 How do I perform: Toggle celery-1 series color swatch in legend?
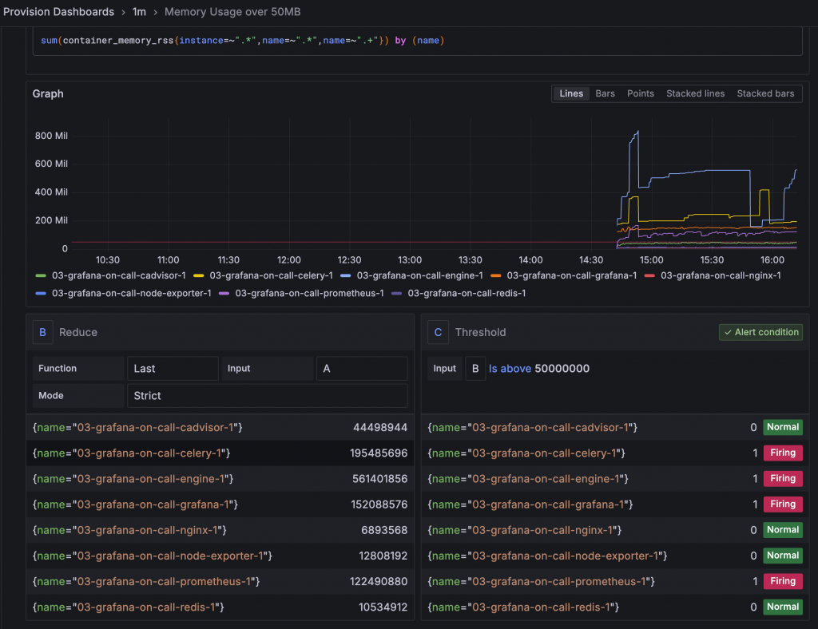198,275
